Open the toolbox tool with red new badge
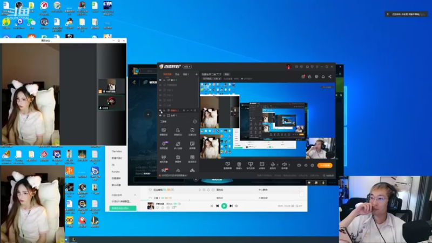This screenshot has height=243, width=432. point(164,170)
